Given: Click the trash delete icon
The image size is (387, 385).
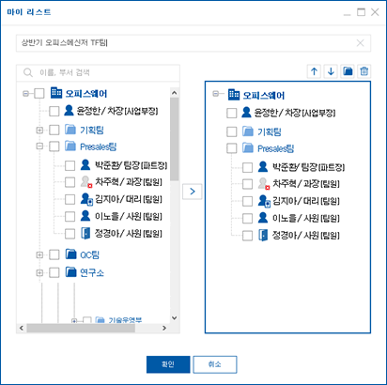Looking at the screenshot, I should click(364, 71).
